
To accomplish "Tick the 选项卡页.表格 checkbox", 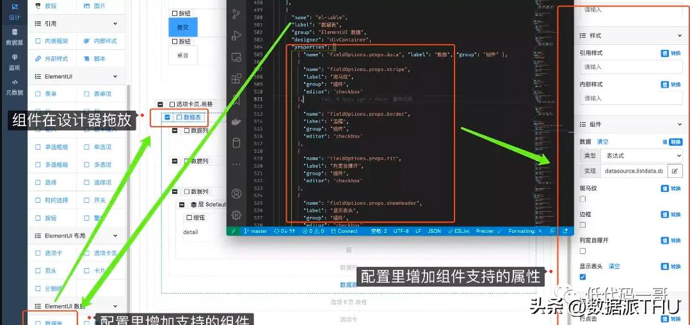I will (172, 104).
